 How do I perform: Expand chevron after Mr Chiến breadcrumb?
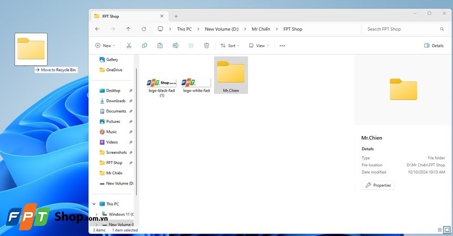(x=277, y=29)
